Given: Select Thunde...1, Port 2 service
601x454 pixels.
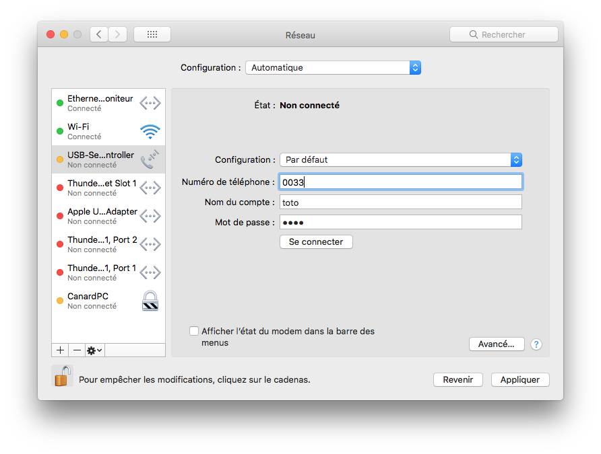Looking at the screenshot, I should pos(108,244).
